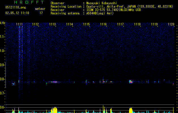Click the 0.9 kHz axis label
Viewport: 178px width, 113px height.
click(x=3, y=65)
